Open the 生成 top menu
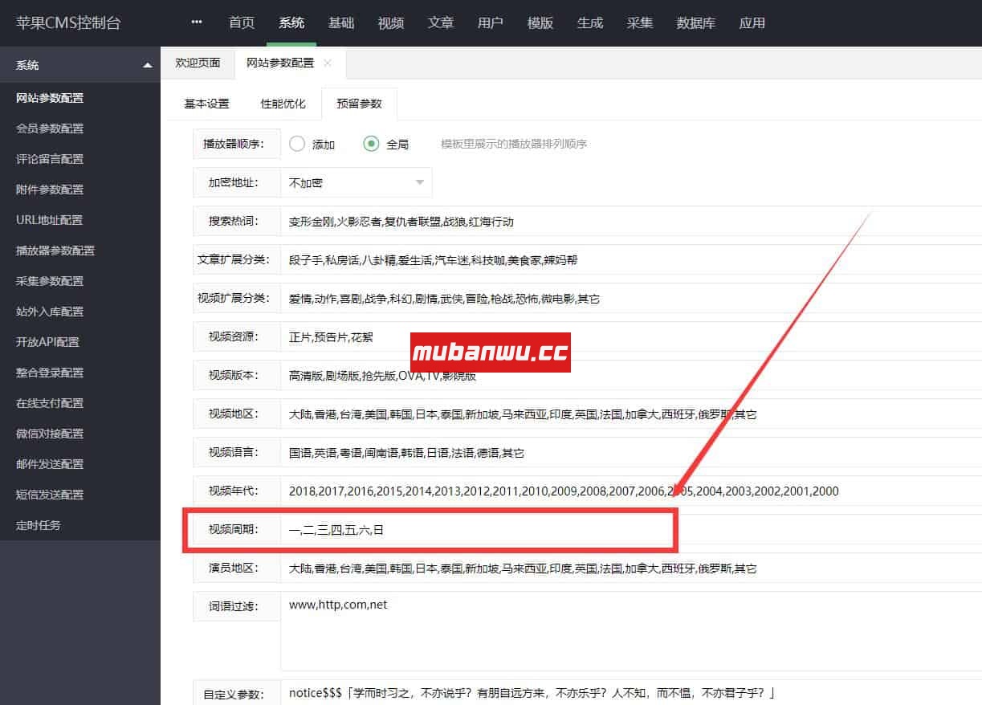 click(590, 22)
